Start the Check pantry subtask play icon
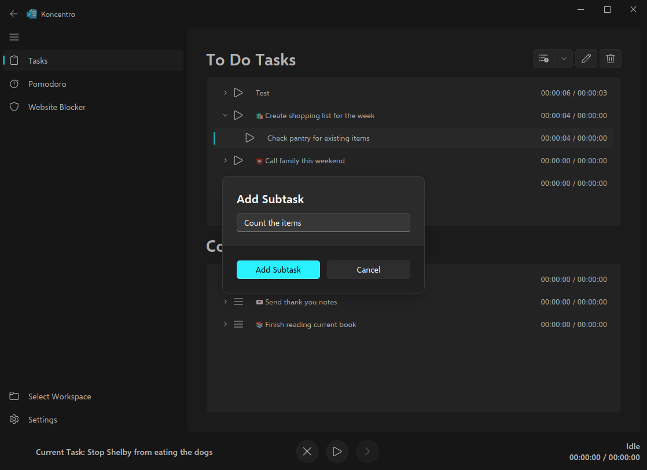Viewport: 647px width, 470px height. pyautogui.click(x=249, y=138)
